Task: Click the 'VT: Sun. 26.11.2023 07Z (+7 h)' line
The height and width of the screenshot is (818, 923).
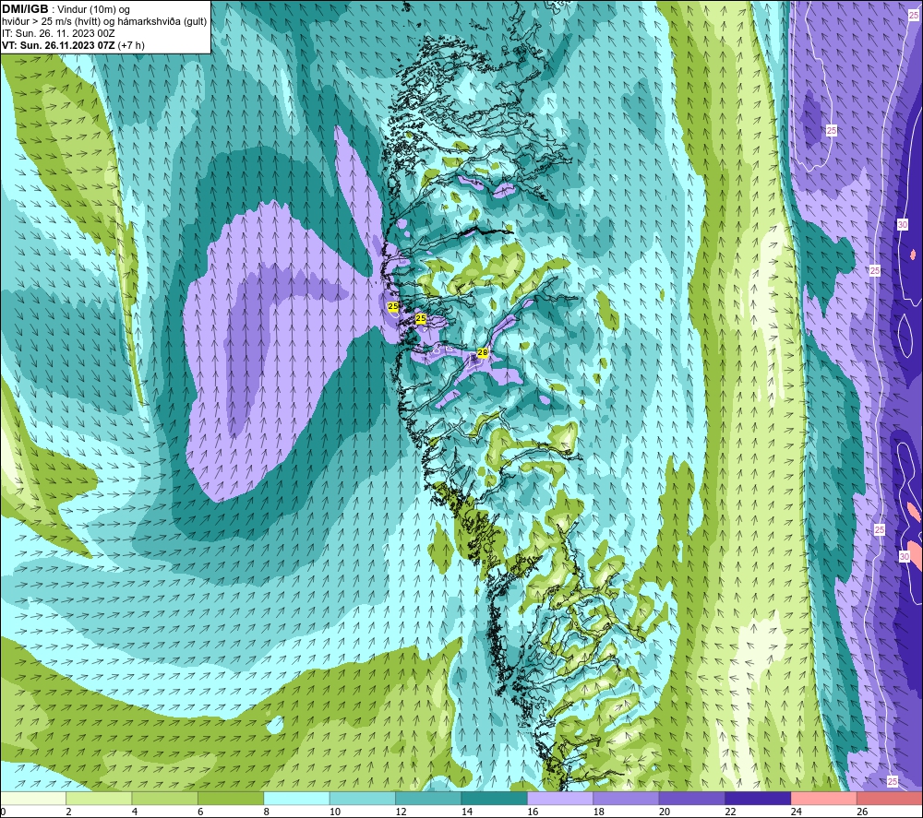Action: coord(73,45)
